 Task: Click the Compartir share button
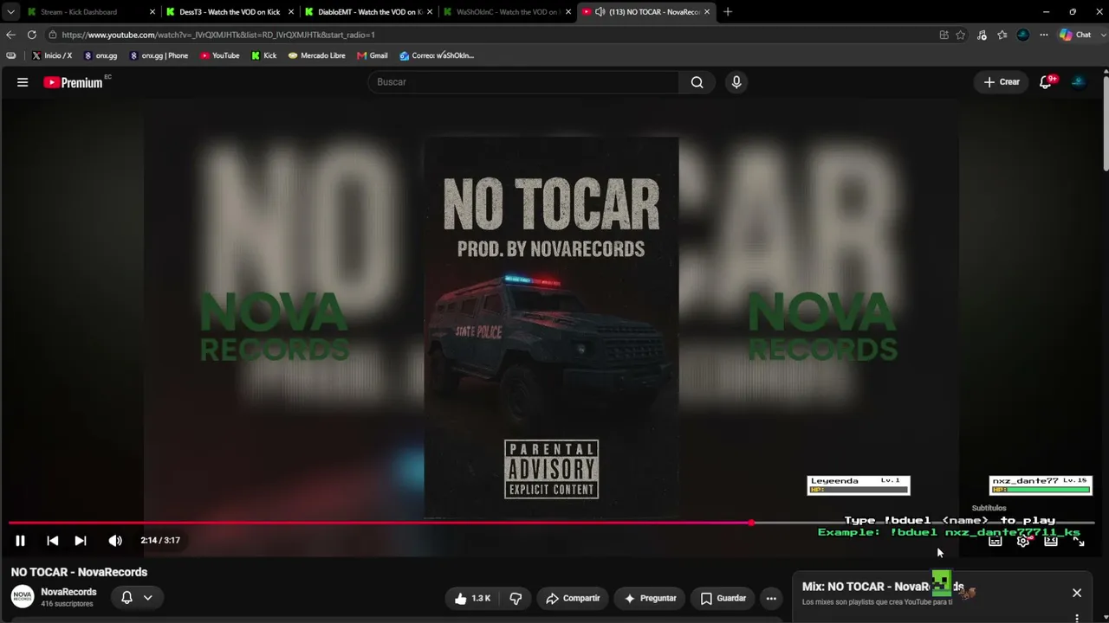(573, 598)
